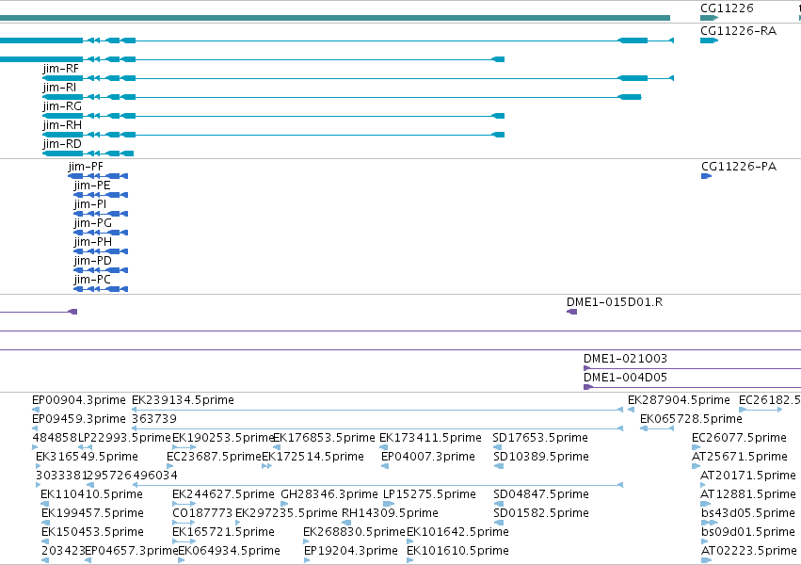
Task: Click the EK172514.5prime EST label
Action: tap(312, 458)
